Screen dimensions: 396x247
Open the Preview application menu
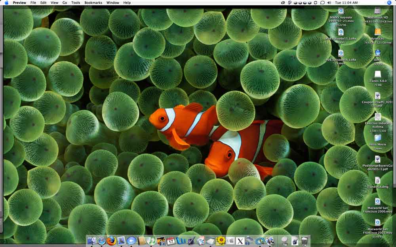(19, 2)
